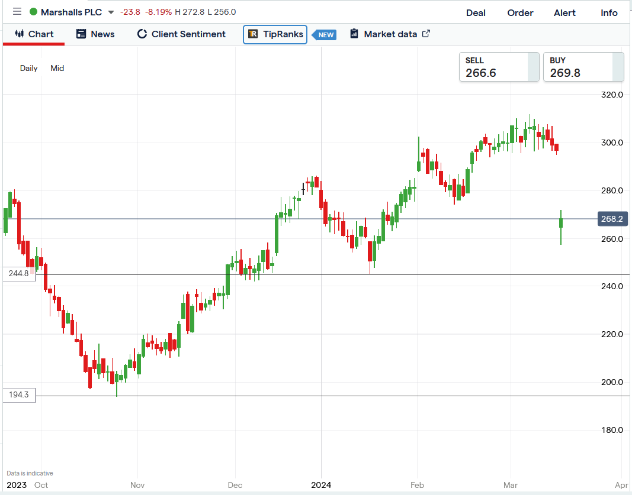This screenshot has width=632, height=495.
Task: Click the 220.0 price axis label
Action: coord(612,334)
